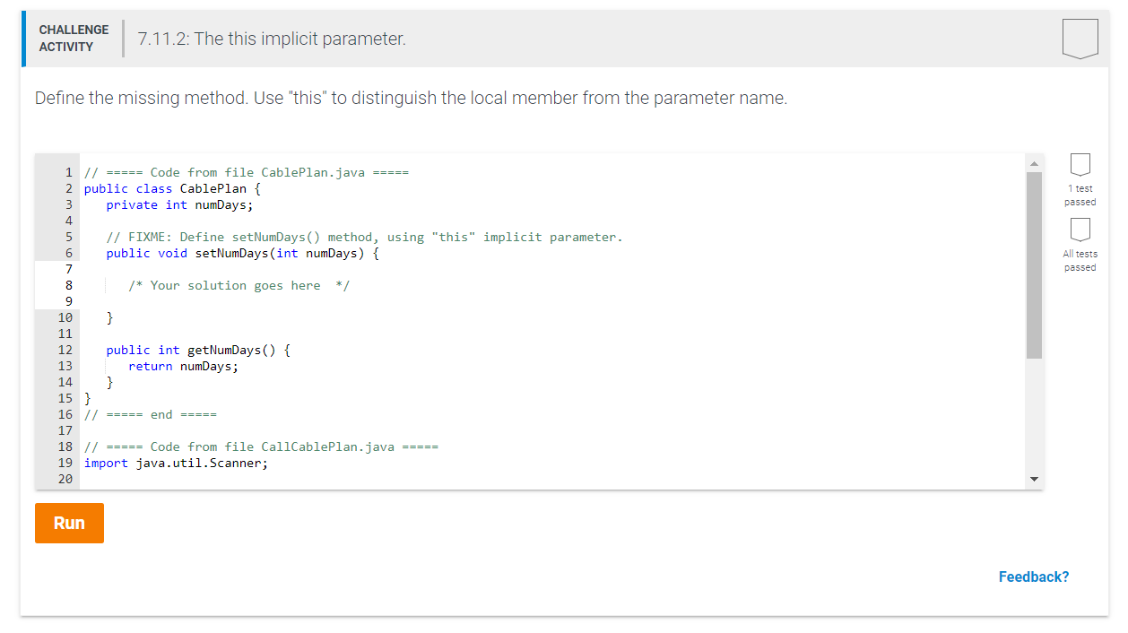The width and height of the screenshot is (1128, 633).
Task: Click the 'public class CablePlan' code line
Action: coord(172,188)
